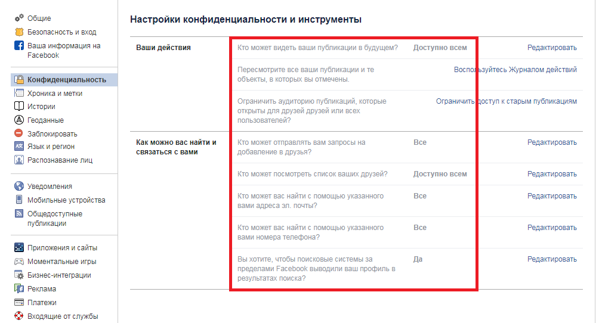Click the phone icon for Мобильные устройства
602x323 pixels.
(x=19, y=200)
